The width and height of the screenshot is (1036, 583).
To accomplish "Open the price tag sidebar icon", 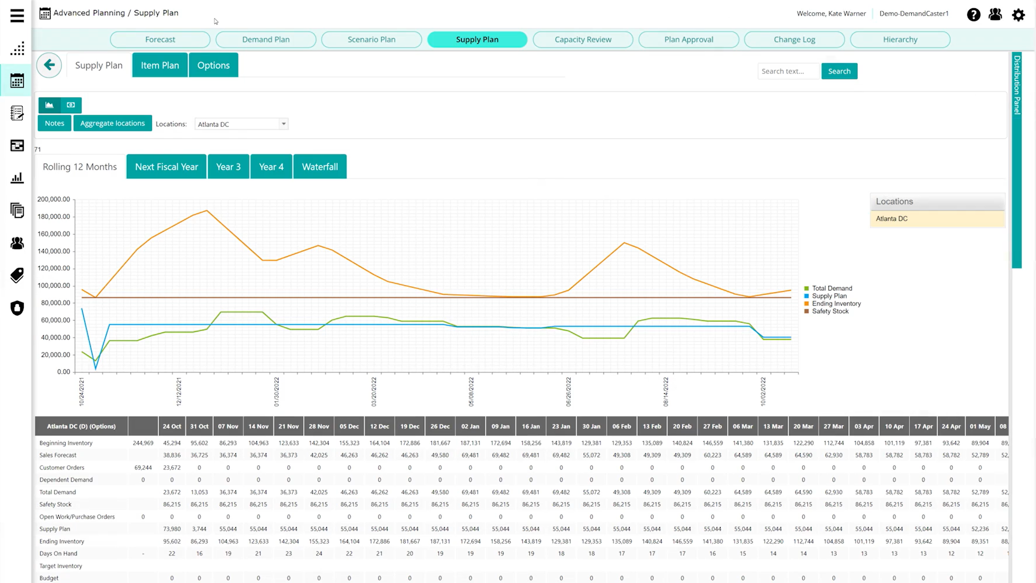I will [x=17, y=276].
